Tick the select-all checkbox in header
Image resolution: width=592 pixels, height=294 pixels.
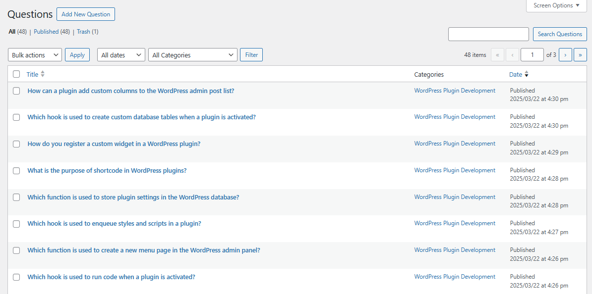(x=16, y=74)
